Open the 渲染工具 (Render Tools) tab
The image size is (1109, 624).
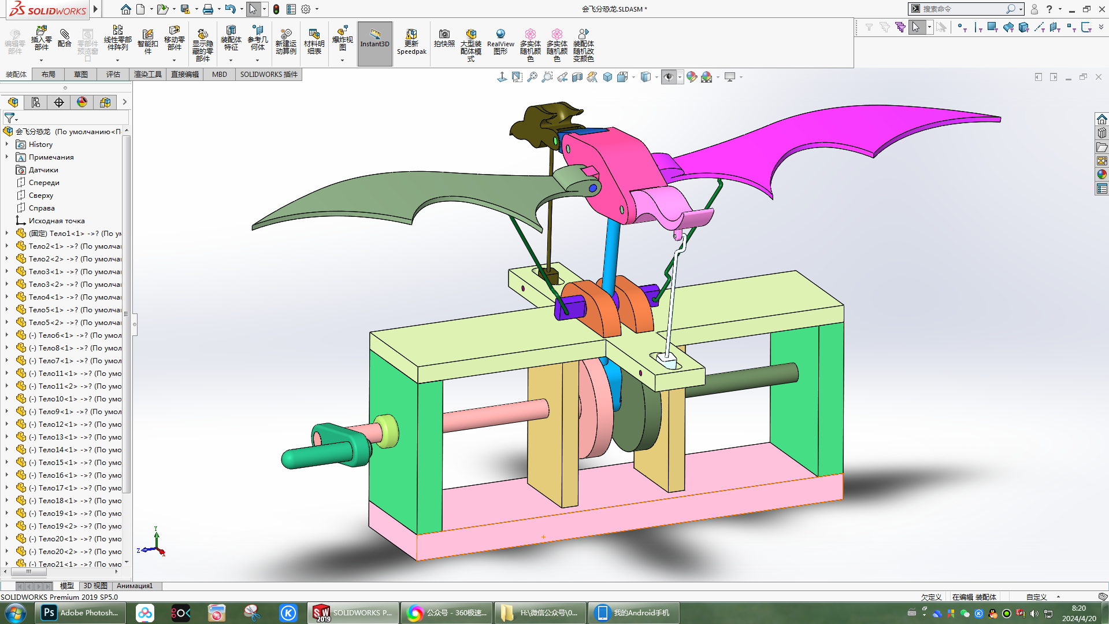[148, 74]
